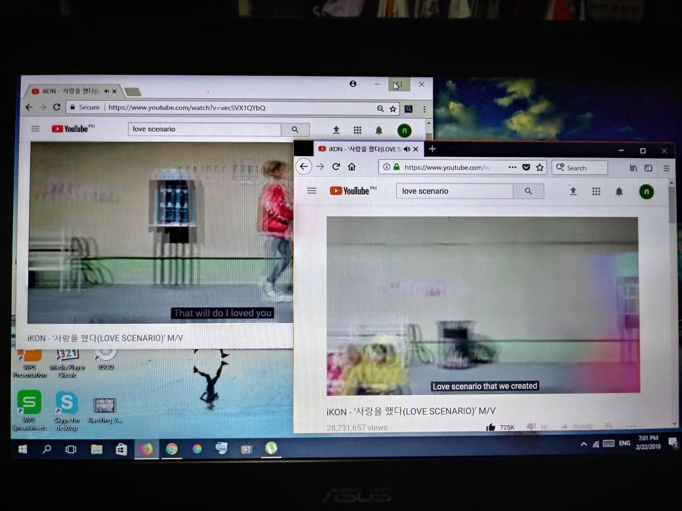The image size is (682, 511).
Task: Open a new tab in Firefox
Action: 432,149
